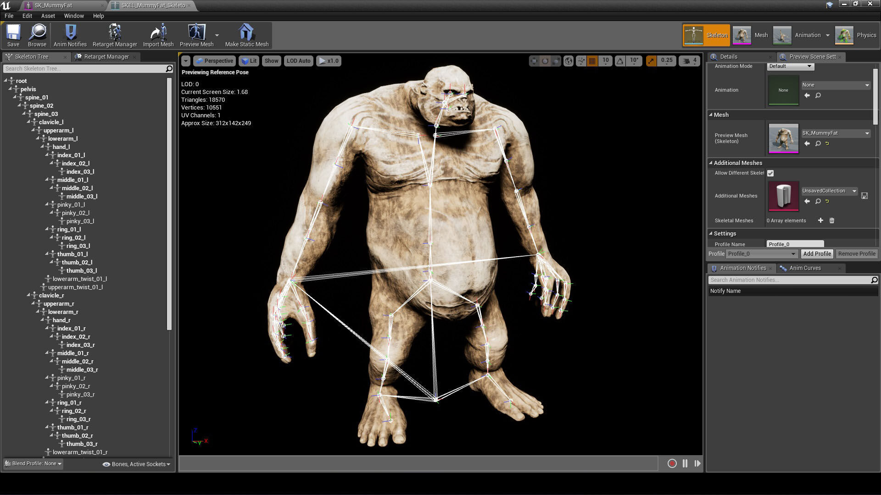Viewport: 881px width, 495px height.
Task: Open the Retarget Manager toolbar icon
Action: (115, 33)
